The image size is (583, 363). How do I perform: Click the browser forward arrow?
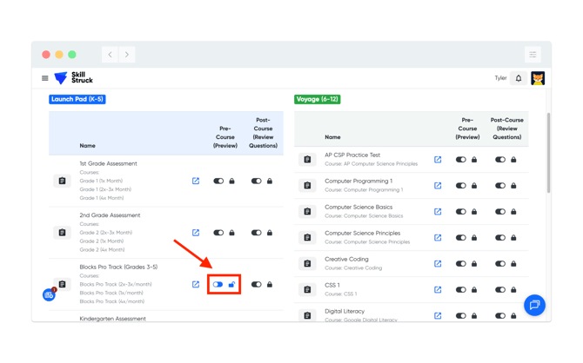pyautogui.click(x=127, y=55)
